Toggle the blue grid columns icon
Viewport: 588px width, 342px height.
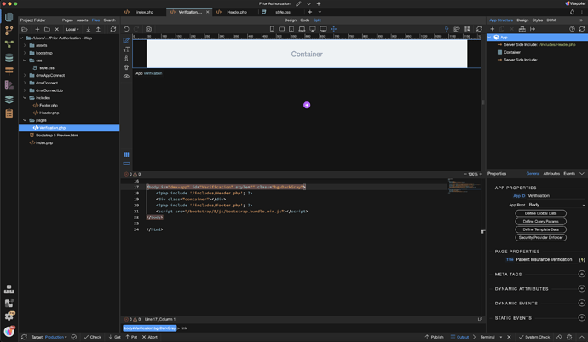[x=126, y=154]
